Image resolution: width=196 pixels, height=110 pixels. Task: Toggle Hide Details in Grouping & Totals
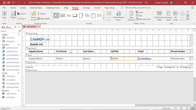(43, 19)
